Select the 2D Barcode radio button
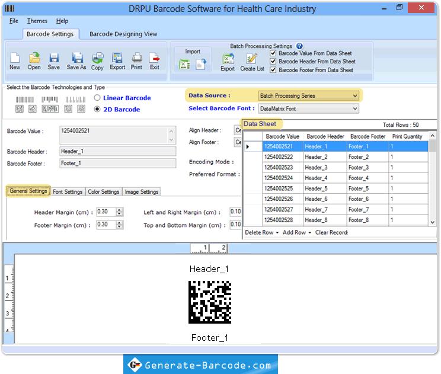The width and height of the screenshot is (441, 374). (x=97, y=109)
